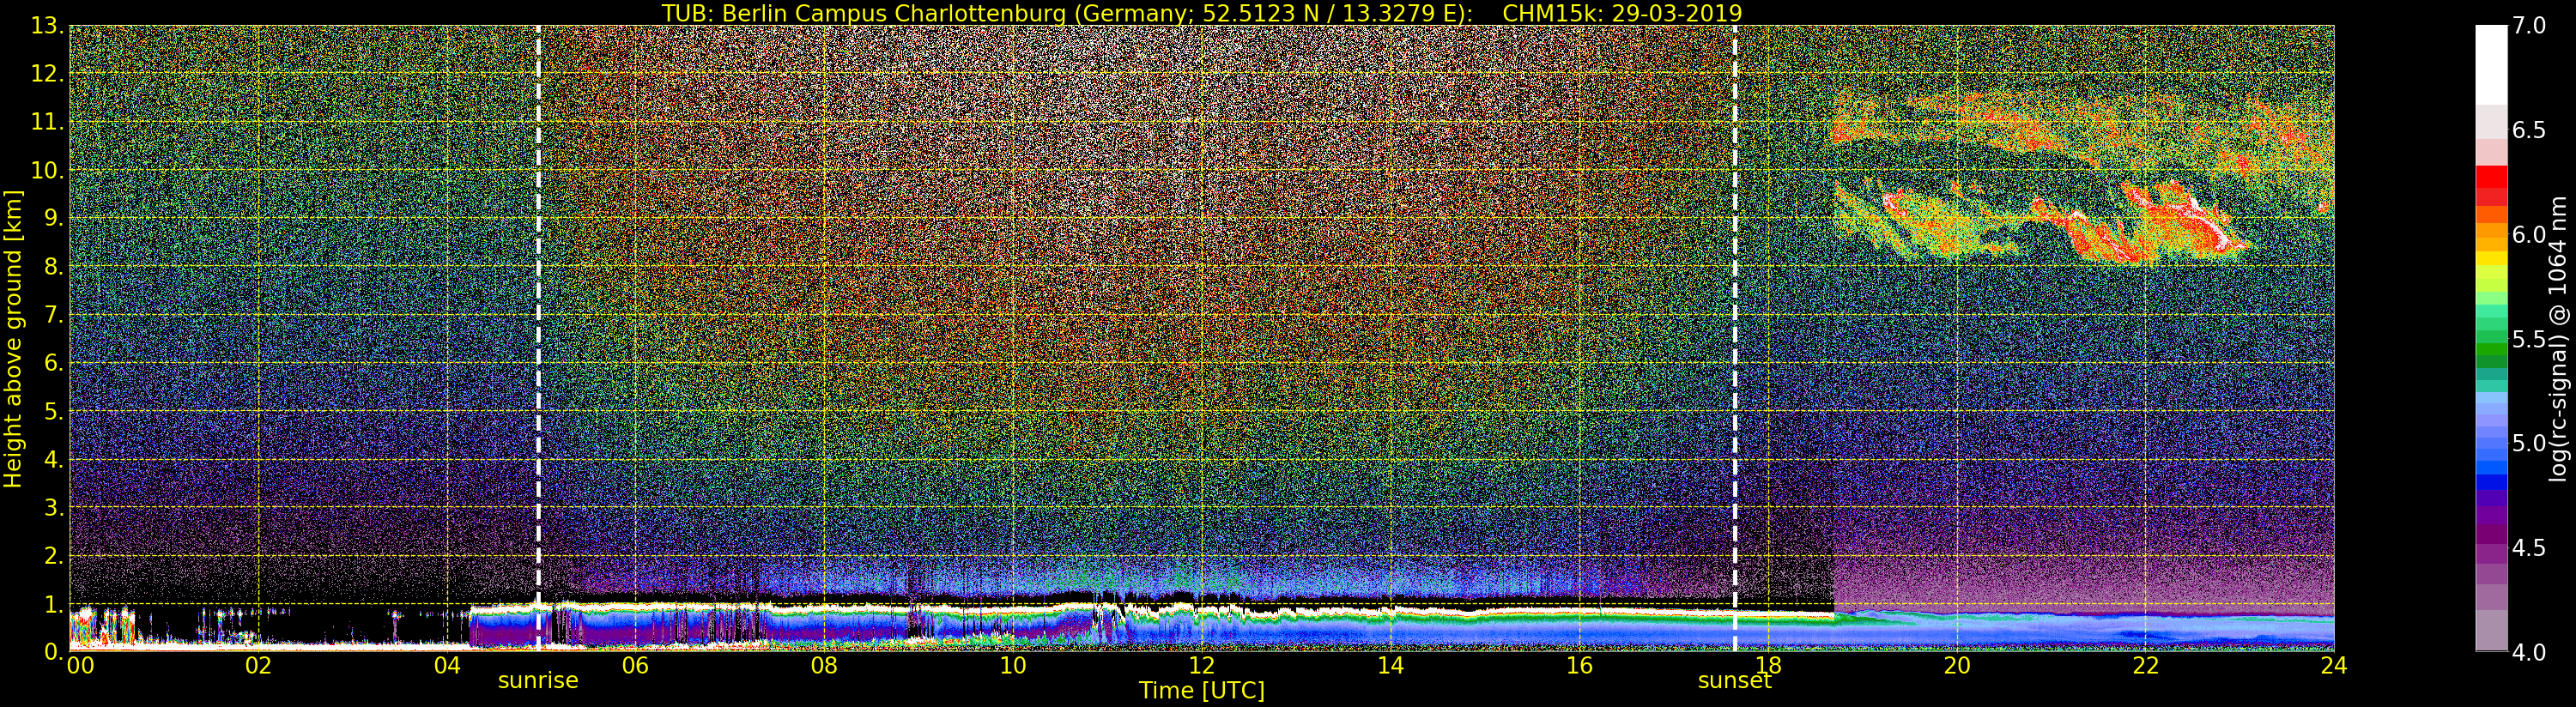
Task: Click the time axis tick '08'
Action: click(824, 666)
